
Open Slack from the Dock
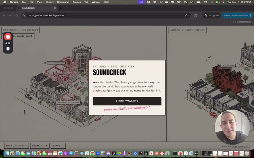tap(87, 154)
